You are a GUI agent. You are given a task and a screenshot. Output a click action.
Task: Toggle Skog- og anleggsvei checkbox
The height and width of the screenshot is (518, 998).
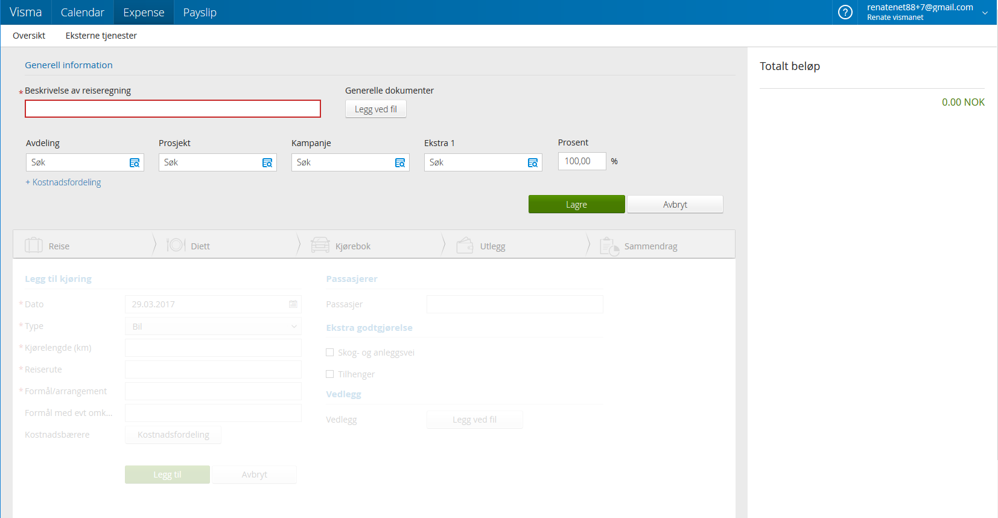coord(330,353)
